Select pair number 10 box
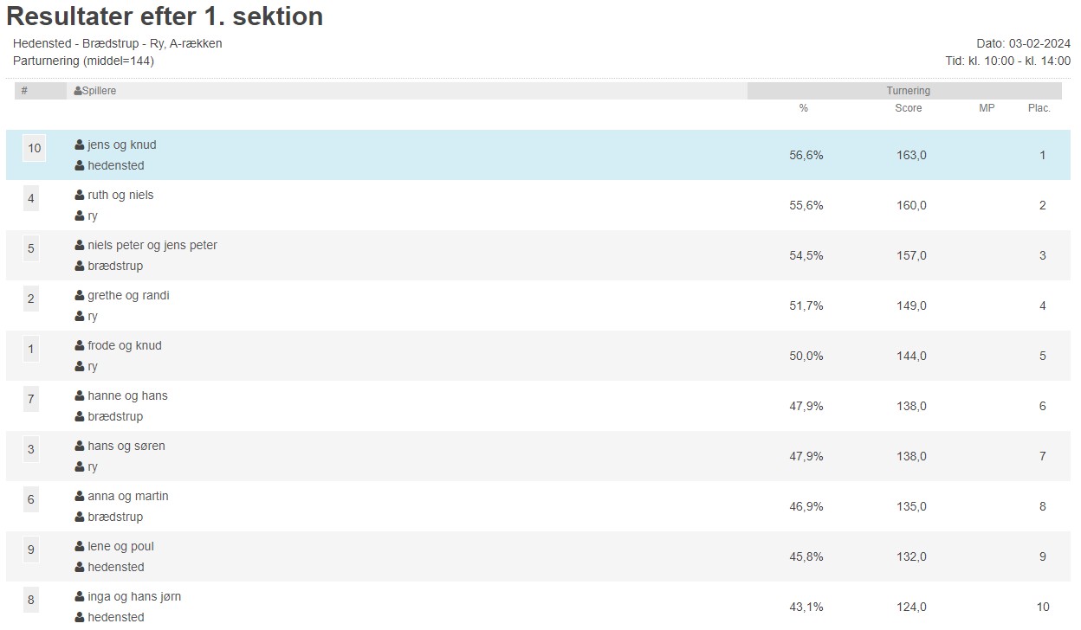Viewport: 1081px width, 630px height. (x=34, y=149)
